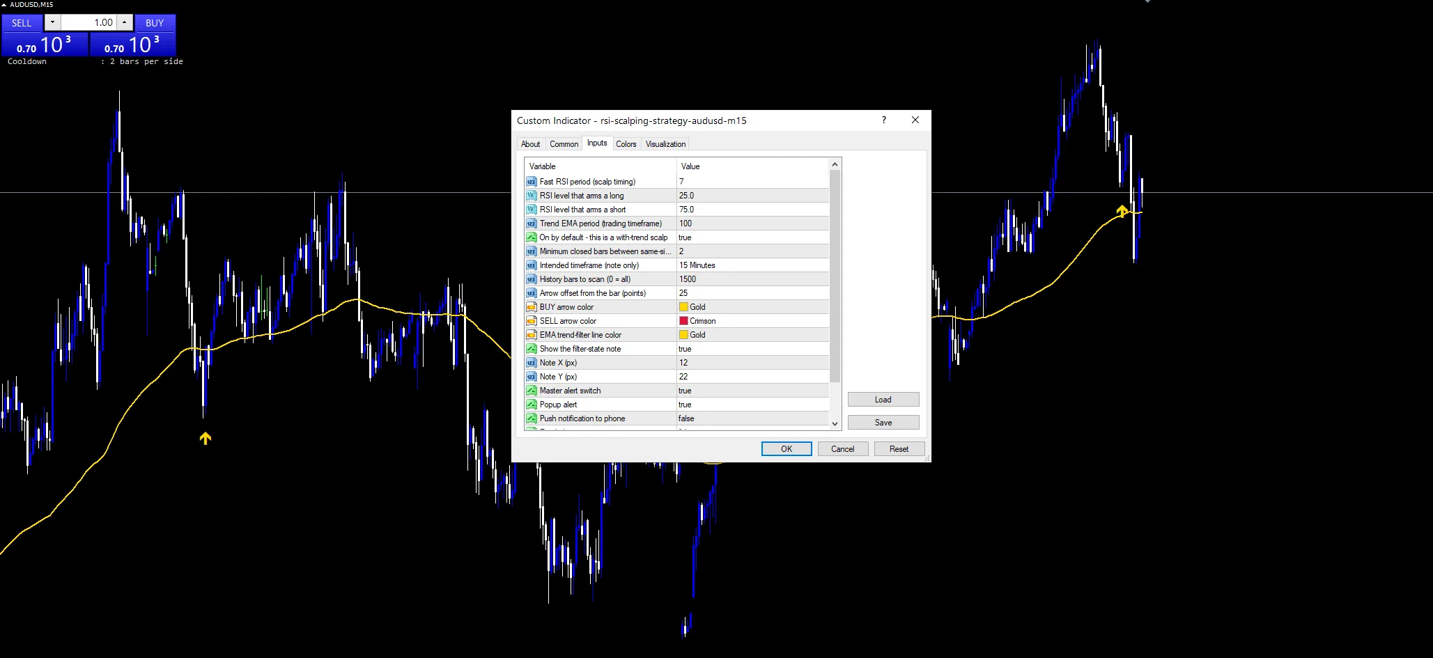The height and width of the screenshot is (658, 1433).
Task: Click the Note Y (px) row icon
Action: [x=531, y=377]
